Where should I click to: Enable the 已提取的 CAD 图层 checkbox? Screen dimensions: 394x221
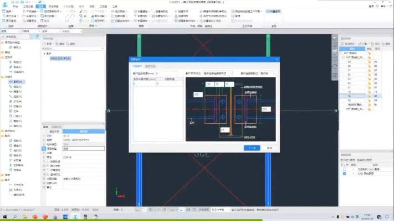pos(344,169)
